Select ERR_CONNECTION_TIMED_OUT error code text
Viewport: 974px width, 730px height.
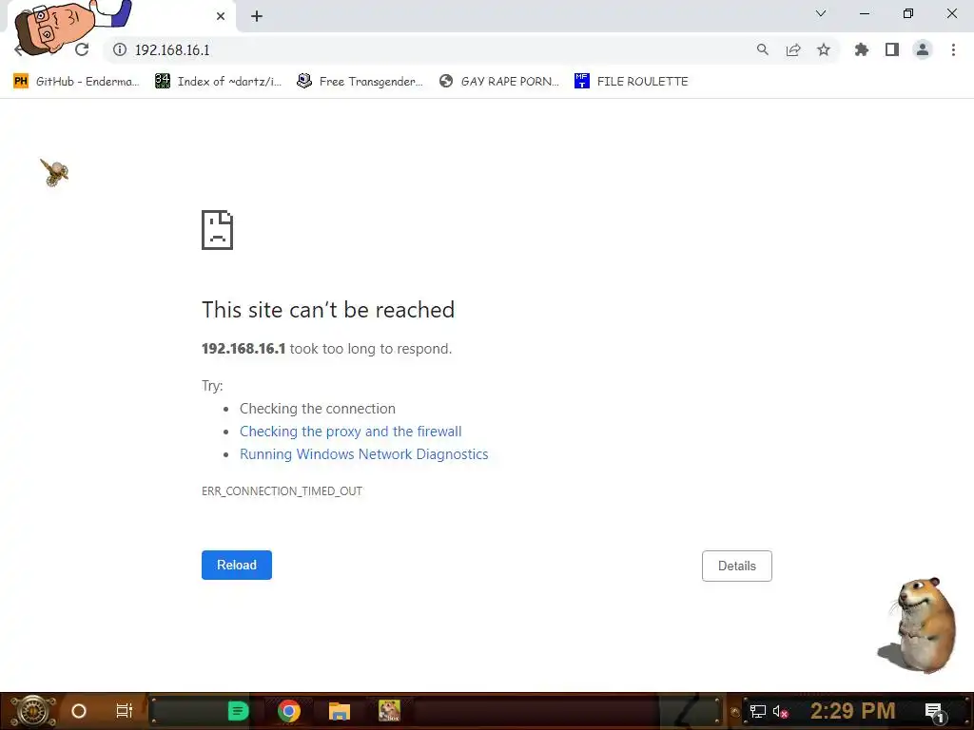coord(282,491)
